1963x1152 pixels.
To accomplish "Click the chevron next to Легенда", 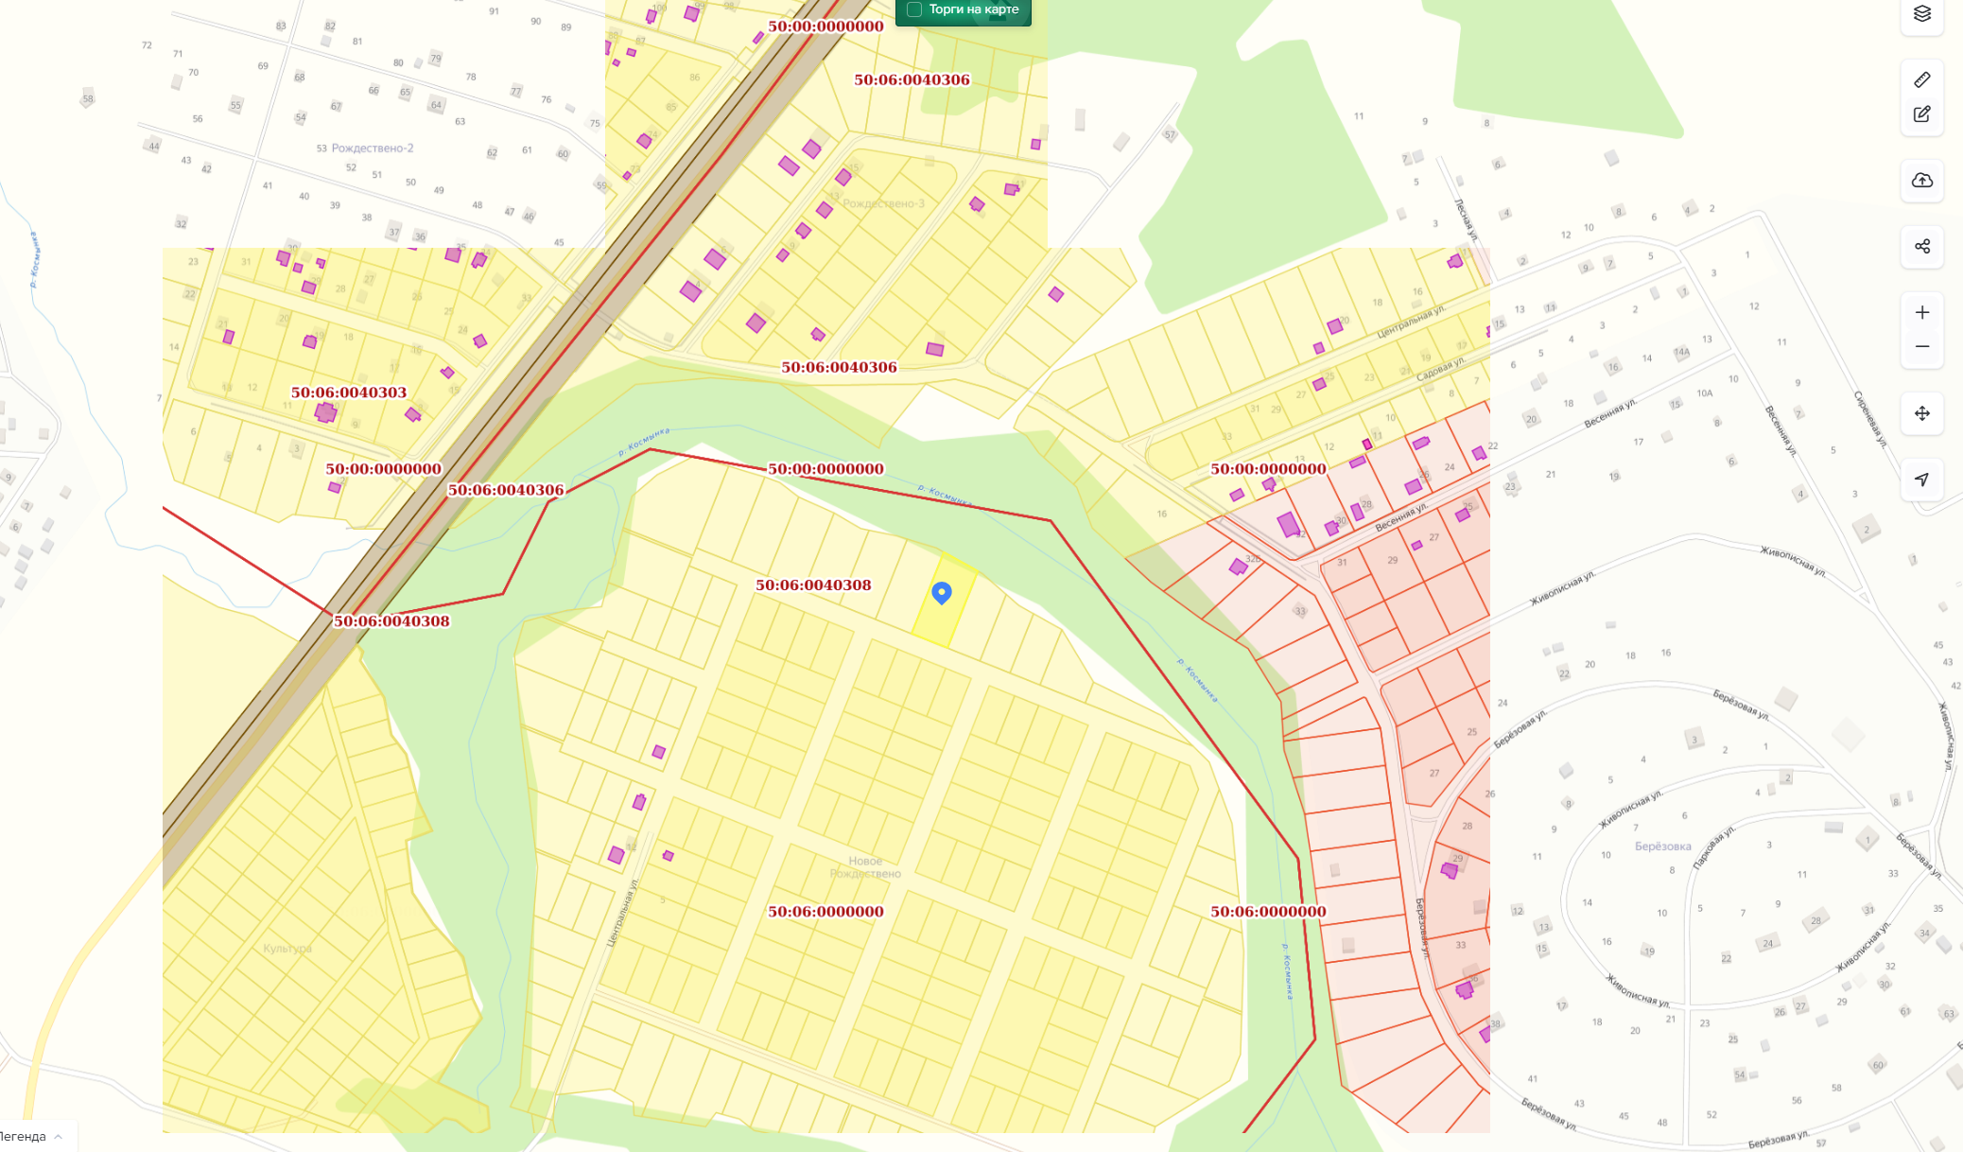I will [x=59, y=1136].
